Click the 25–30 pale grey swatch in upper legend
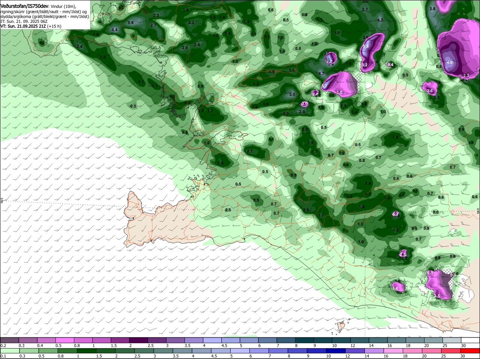The image size is (480, 359). [x=452, y=340]
